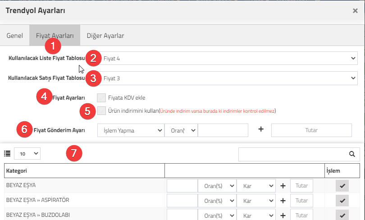Open the Kar dropdown in BEYAZ EŞYA row
This screenshot has height=220, width=365.
256,186
